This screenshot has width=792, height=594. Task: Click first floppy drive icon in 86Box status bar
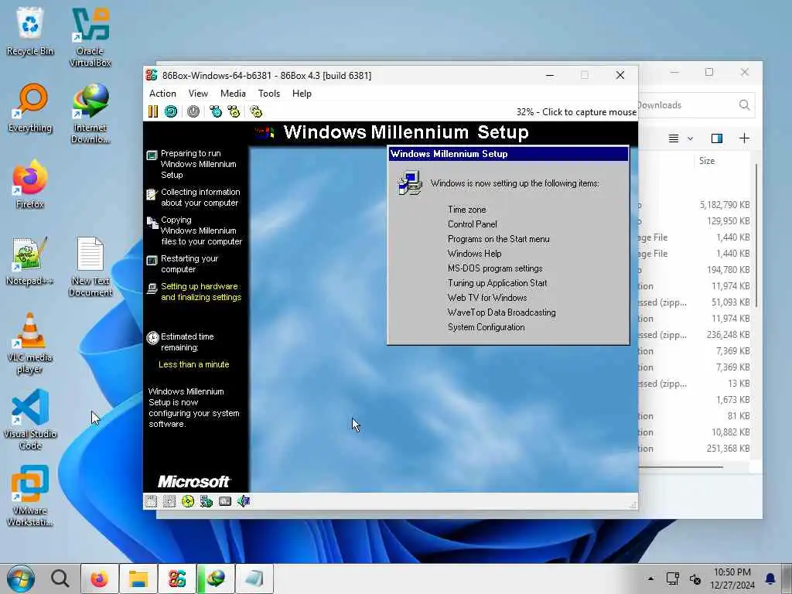(x=151, y=501)
